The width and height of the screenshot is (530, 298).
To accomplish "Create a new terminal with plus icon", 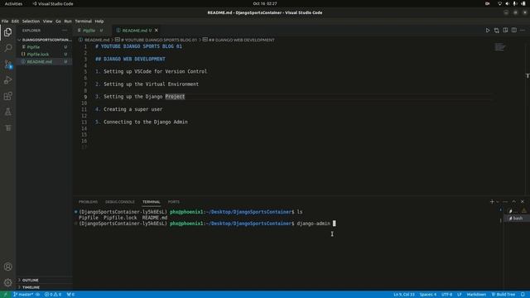I will pos(492,202).
